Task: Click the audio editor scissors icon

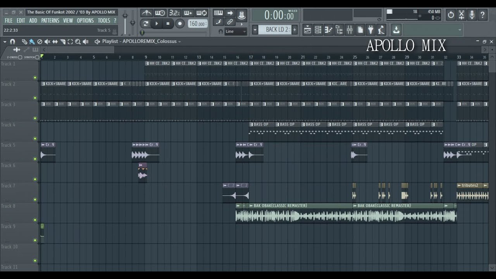Action: 462,15
